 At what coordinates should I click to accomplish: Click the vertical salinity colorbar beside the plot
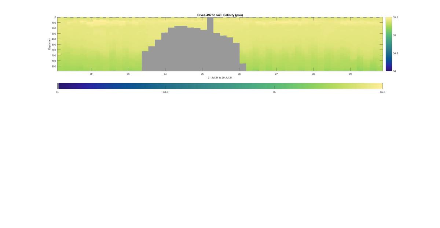click(x=389, y=44)
